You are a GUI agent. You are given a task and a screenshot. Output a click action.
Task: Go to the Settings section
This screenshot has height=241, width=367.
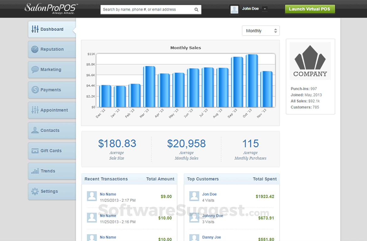point(50,191)
